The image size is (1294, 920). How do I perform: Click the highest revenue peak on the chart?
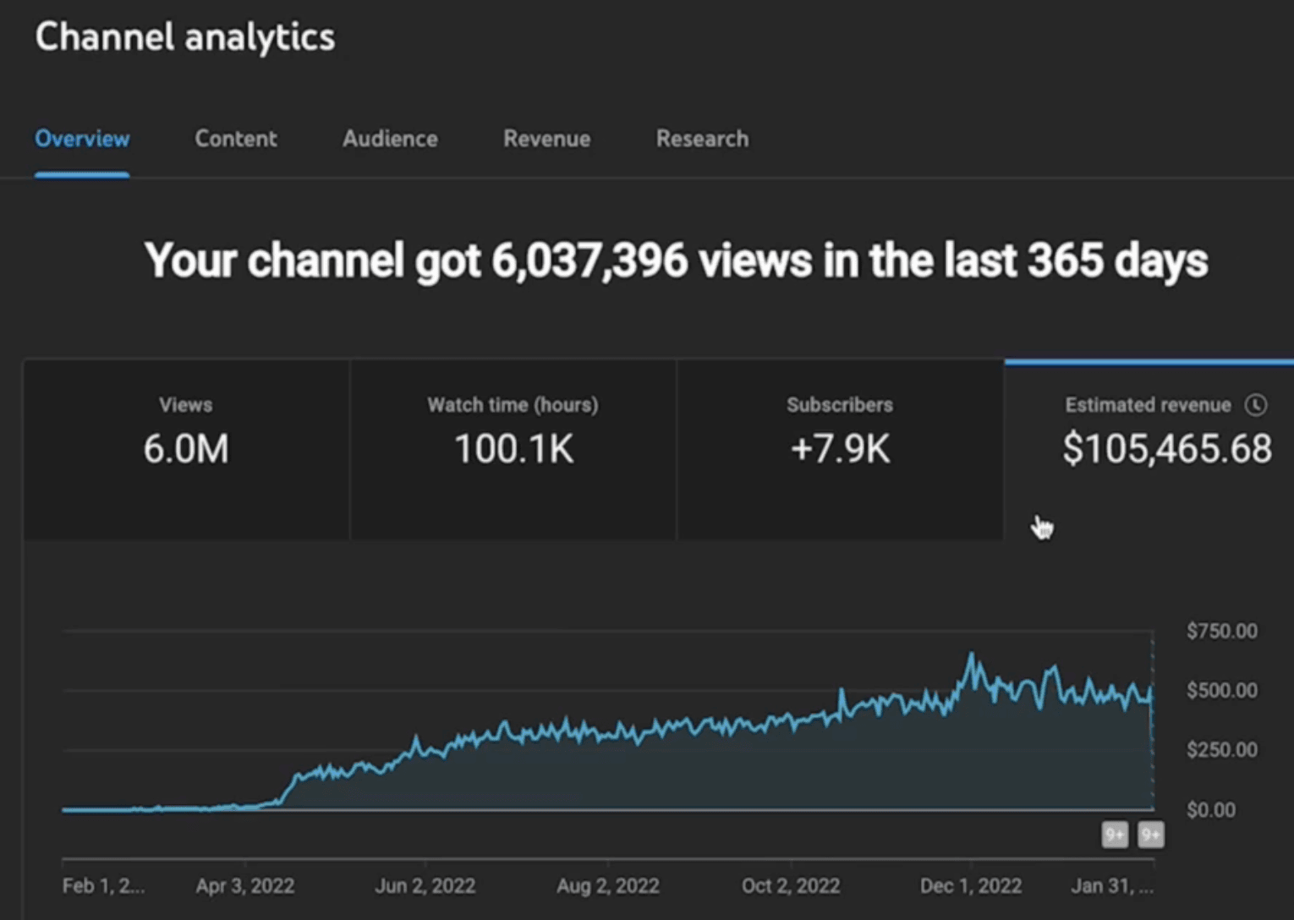coord(972,655)
